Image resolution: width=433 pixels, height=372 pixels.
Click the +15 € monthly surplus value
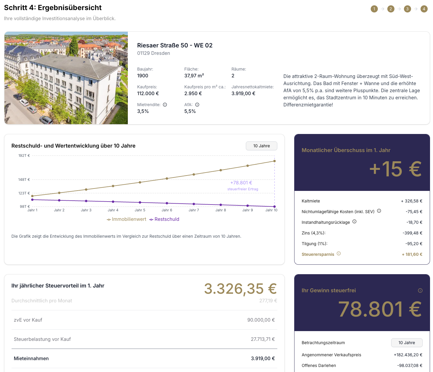tap(395, 168)
